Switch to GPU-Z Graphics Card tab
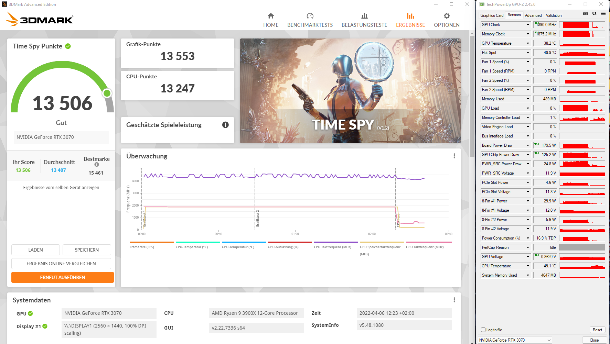 pyautogui.click(x=492, y=15)
